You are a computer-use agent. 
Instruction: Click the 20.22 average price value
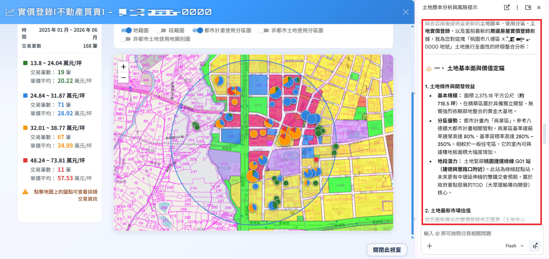click(65, 81)
